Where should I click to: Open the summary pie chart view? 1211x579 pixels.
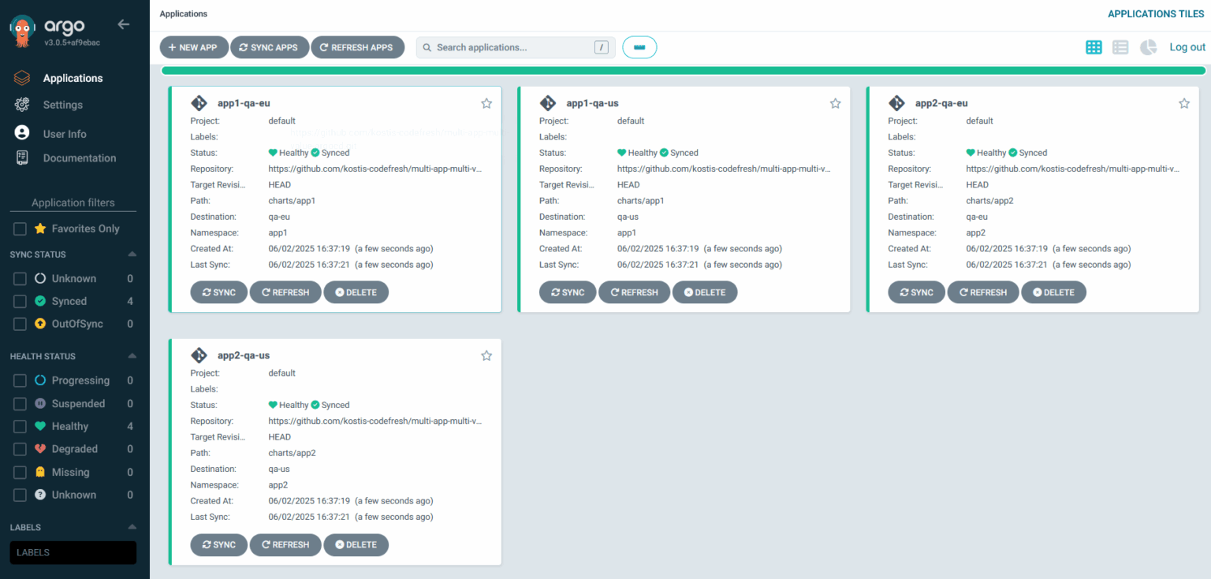[x=1148, y=46]
